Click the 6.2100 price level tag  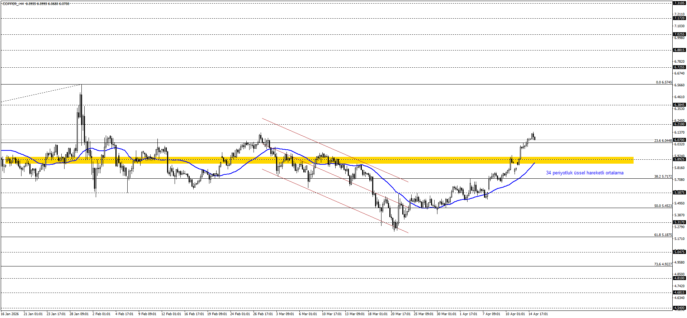(679, 124)
